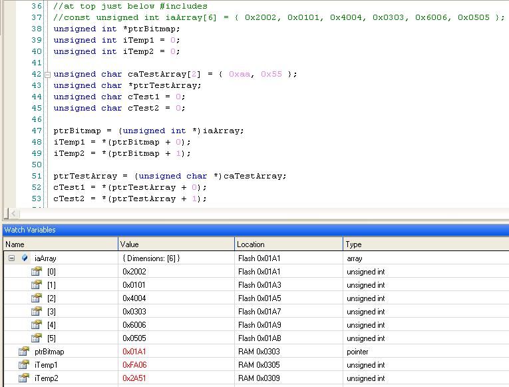The image size is (509, 387).
Task: Sort by the Location column header
Action: click(289, 244)
